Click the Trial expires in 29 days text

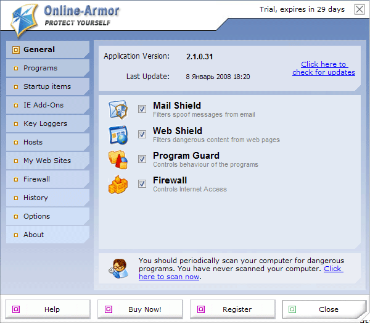tap(302, 9)
